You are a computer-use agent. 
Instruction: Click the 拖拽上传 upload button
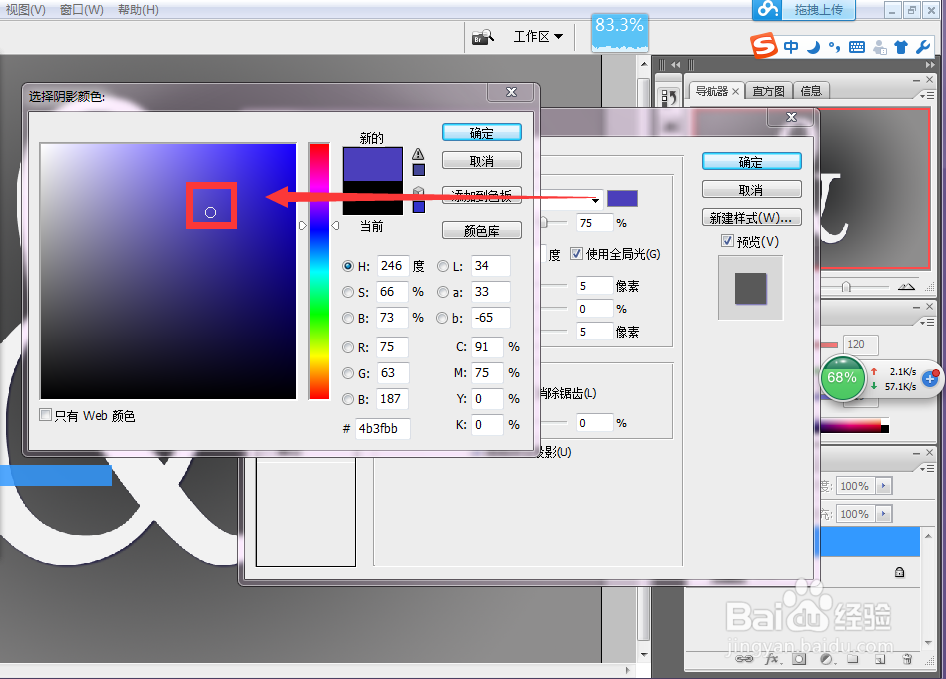click(x=818, y=10)
